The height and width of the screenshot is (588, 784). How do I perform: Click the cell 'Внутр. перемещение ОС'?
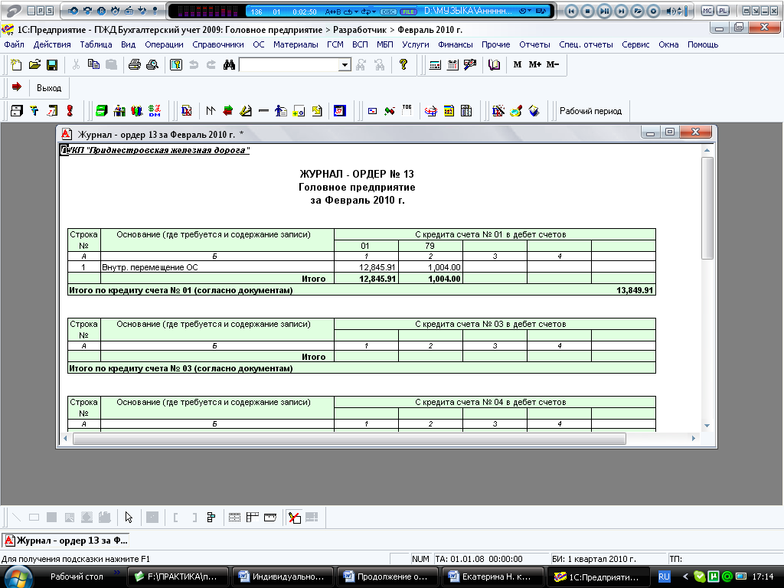pyautogui.click(x=217, y=267)
